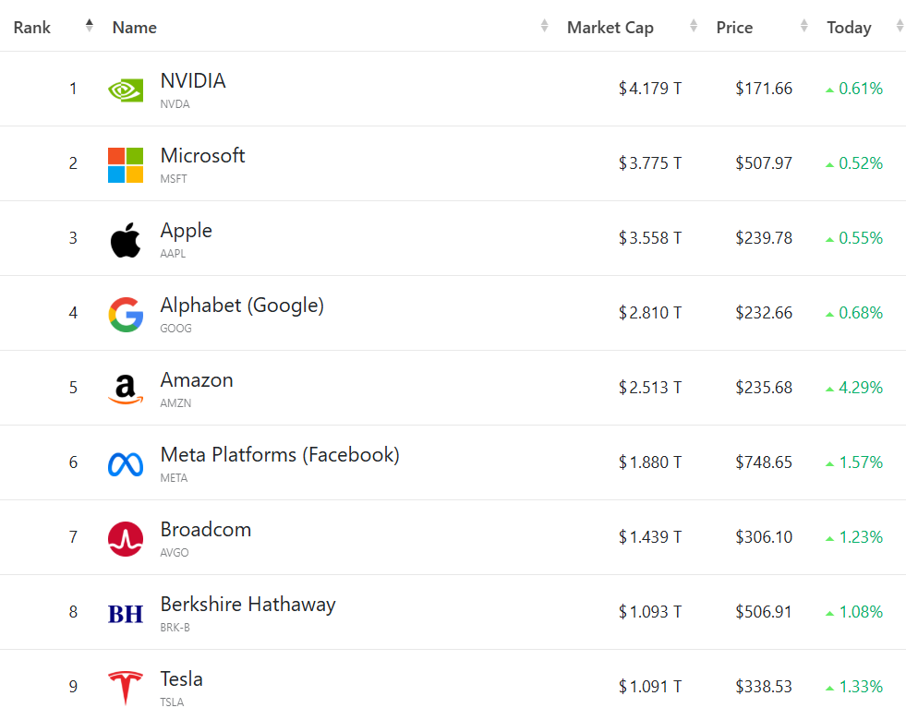906x720 pixels.
Task: Click the Google G logo
Action: (x=126, y=315)
